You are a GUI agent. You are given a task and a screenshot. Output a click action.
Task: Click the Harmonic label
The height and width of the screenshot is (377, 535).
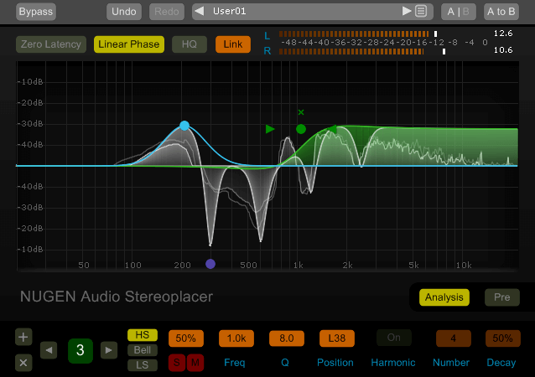coord(393,363)
